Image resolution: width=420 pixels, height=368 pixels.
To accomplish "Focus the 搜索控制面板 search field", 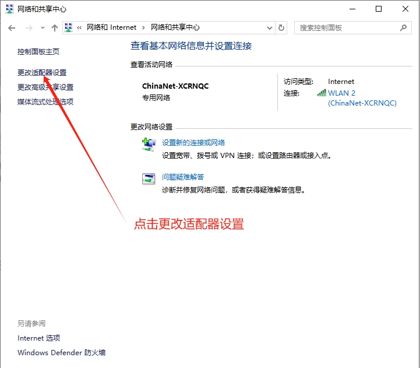I will click(347, 27).
